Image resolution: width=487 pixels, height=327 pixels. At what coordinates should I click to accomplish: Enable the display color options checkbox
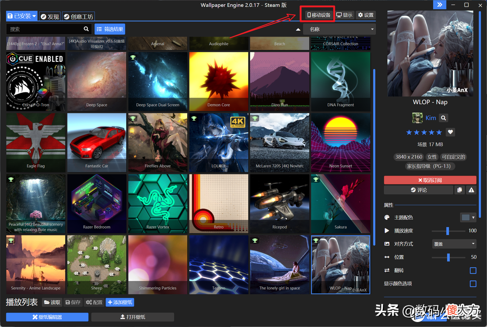[x=473, y=284]
